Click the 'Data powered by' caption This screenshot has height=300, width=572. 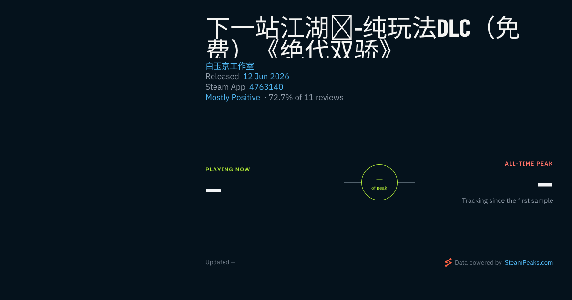pos(478,262)
